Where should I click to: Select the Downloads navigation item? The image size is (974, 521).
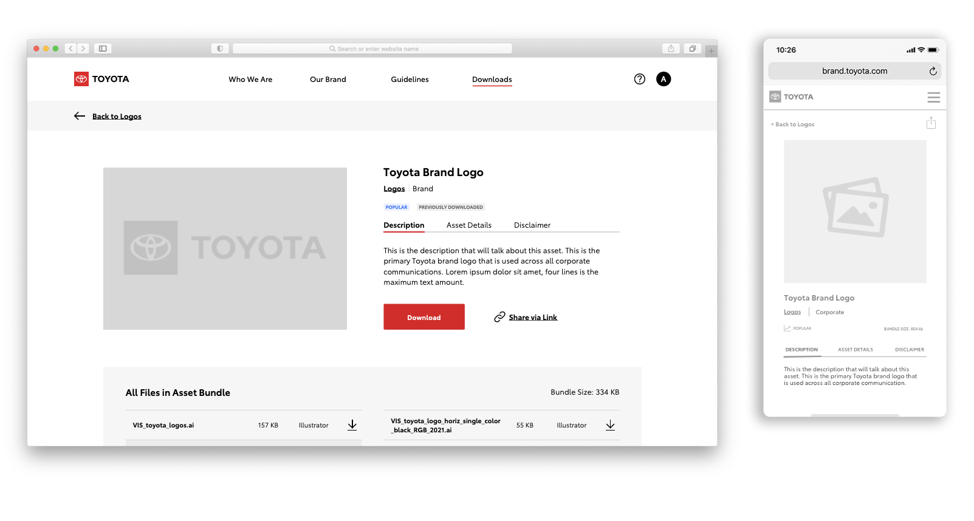[x=492, y=80]
